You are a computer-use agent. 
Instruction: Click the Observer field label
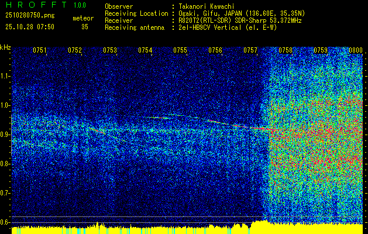119,6
